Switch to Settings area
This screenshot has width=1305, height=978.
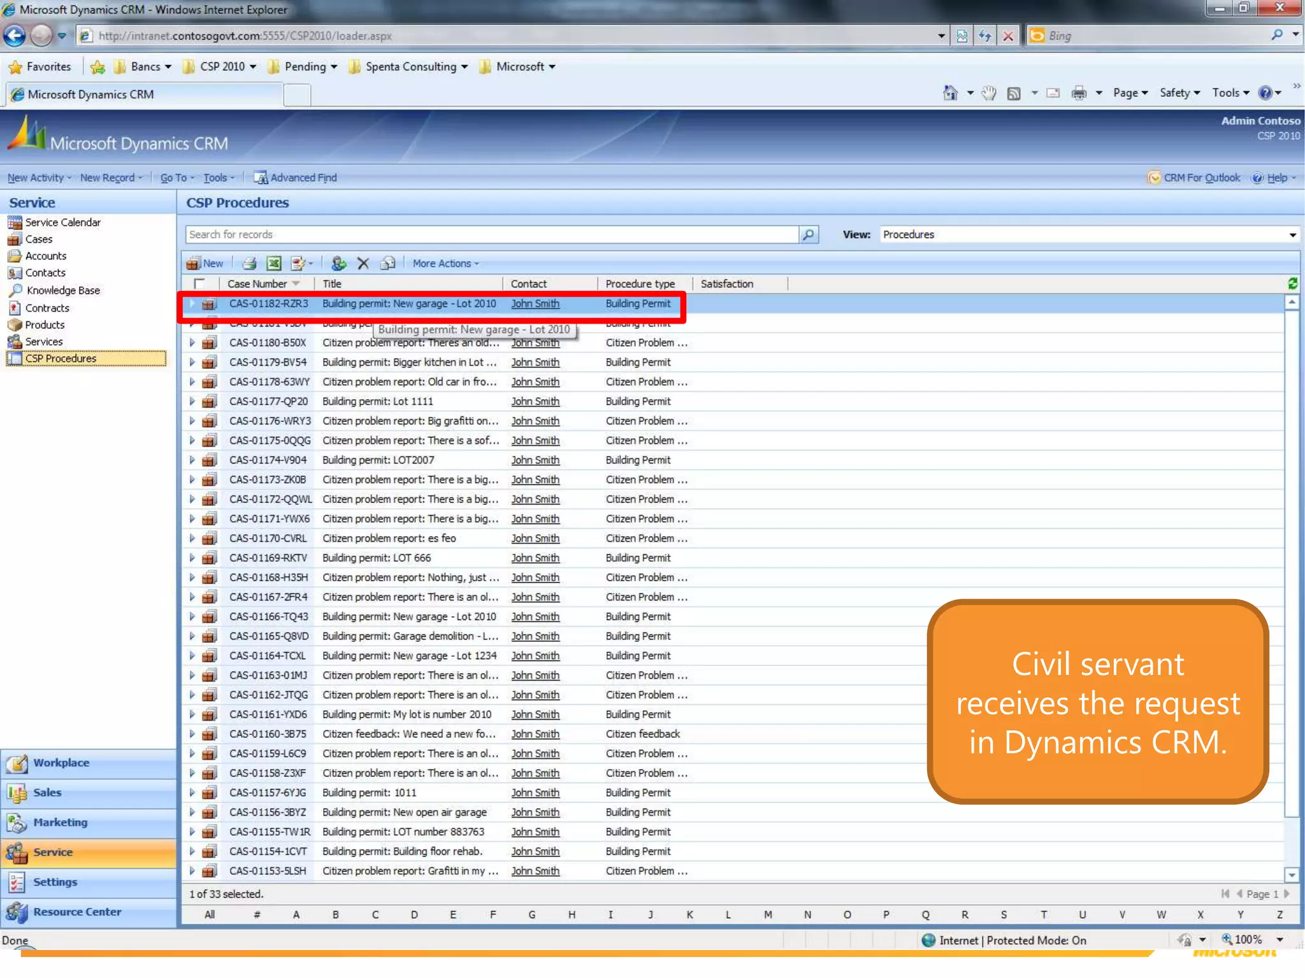[x=89, y=882]
